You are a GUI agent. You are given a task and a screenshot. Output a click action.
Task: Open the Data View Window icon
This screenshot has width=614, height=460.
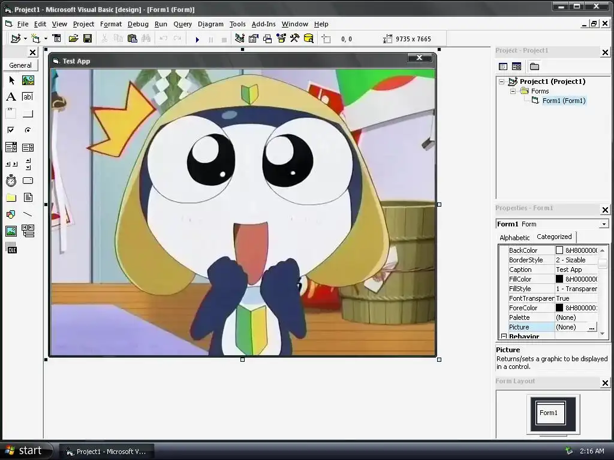(x=309, y=38)
